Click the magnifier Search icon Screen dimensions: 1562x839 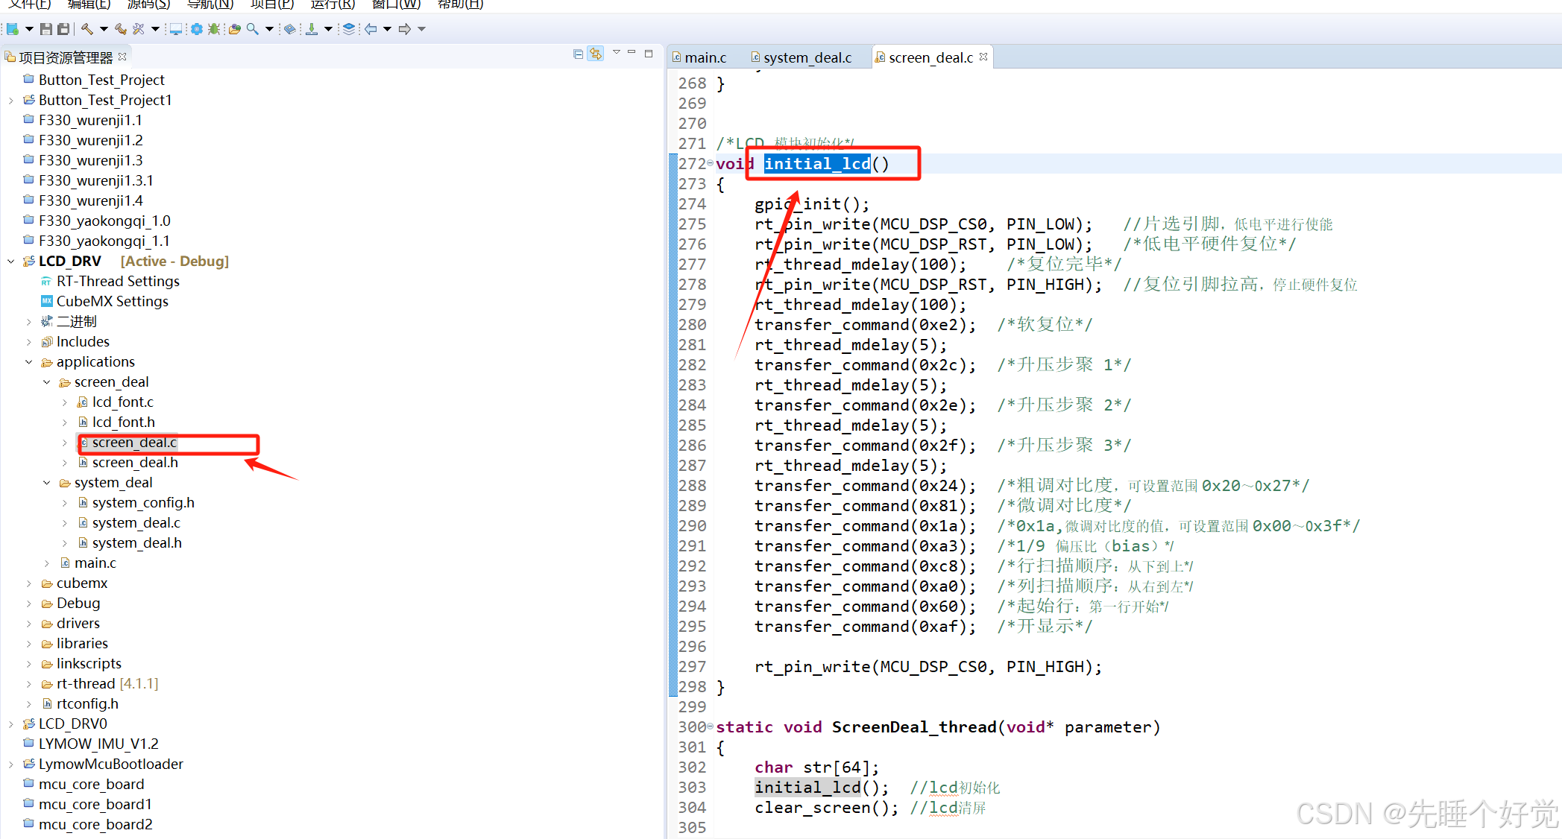(253, 29)
